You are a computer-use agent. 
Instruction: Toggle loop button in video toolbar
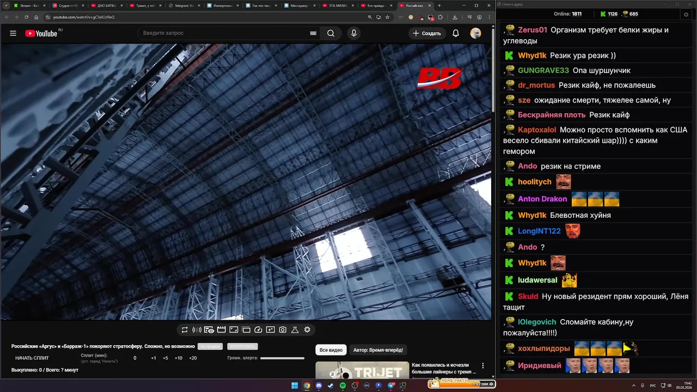(185, 329)
